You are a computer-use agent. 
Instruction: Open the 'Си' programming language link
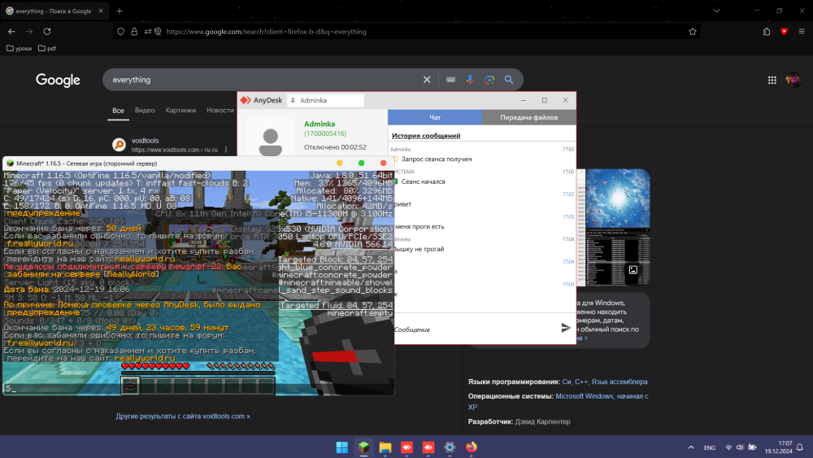(566, 382)
